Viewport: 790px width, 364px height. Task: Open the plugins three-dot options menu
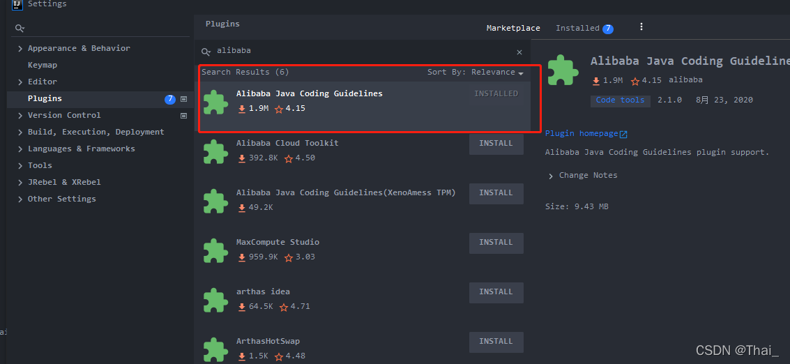[641, 26]
